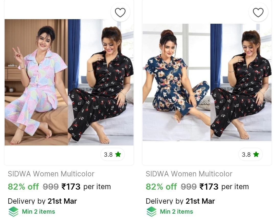Click the green star rating icon on left card
The image size is (276, 219).
118,154
